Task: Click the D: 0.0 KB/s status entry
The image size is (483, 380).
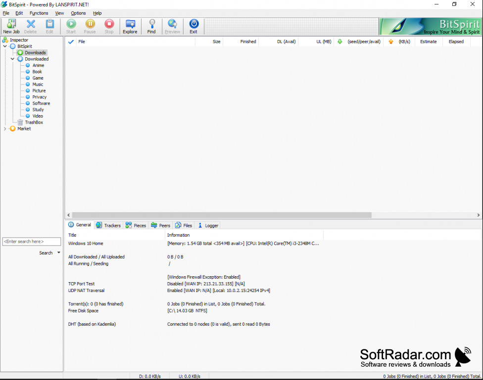Action: pos(150,377)
